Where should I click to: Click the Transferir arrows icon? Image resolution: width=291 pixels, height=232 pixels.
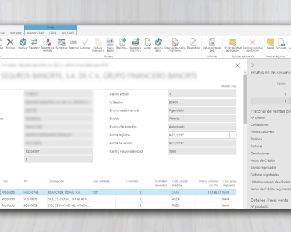34,42
